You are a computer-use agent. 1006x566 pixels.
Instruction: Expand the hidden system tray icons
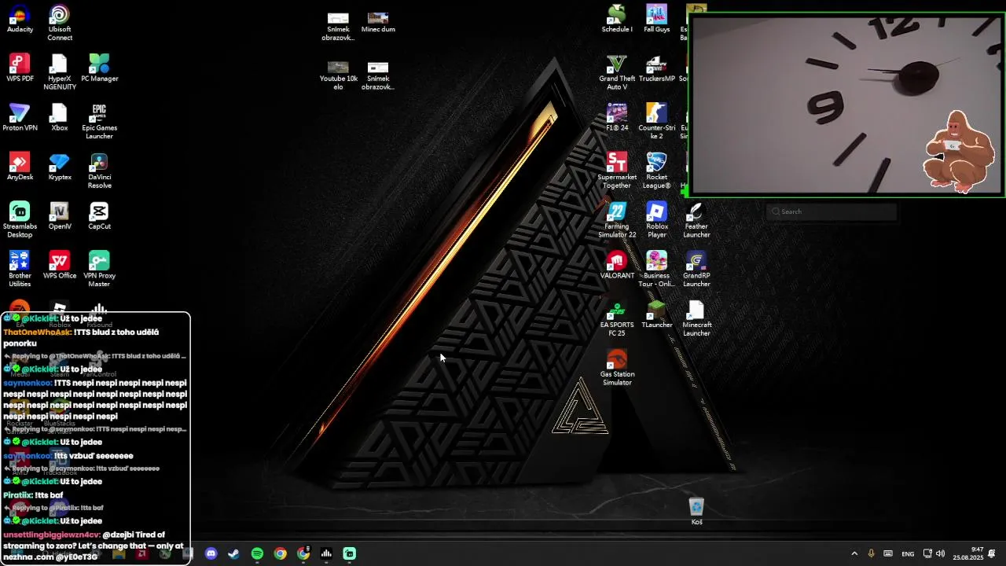854,553
